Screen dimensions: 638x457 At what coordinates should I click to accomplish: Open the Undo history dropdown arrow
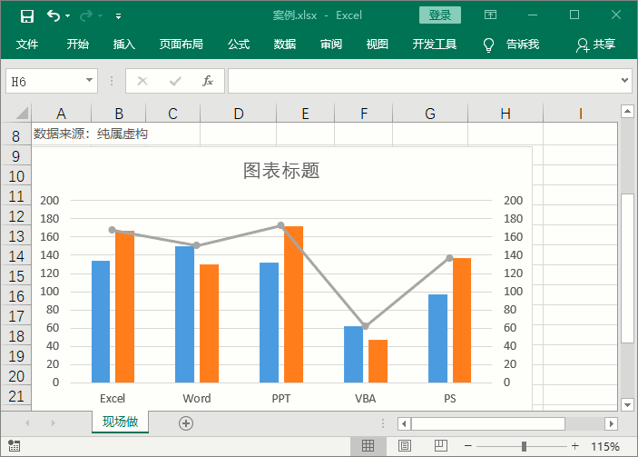67,15
